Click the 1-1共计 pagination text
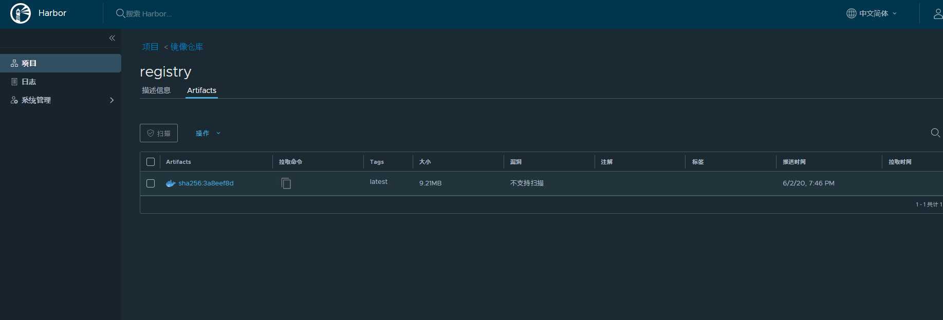 click(x=929, y=204)
